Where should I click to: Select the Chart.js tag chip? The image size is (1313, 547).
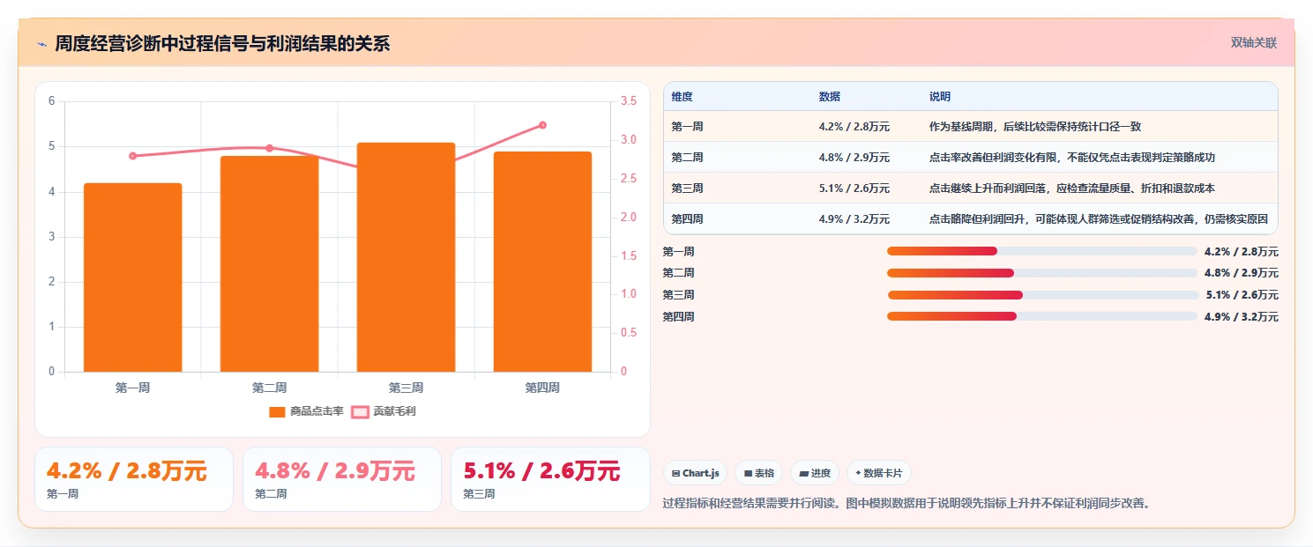coord(696,473)
